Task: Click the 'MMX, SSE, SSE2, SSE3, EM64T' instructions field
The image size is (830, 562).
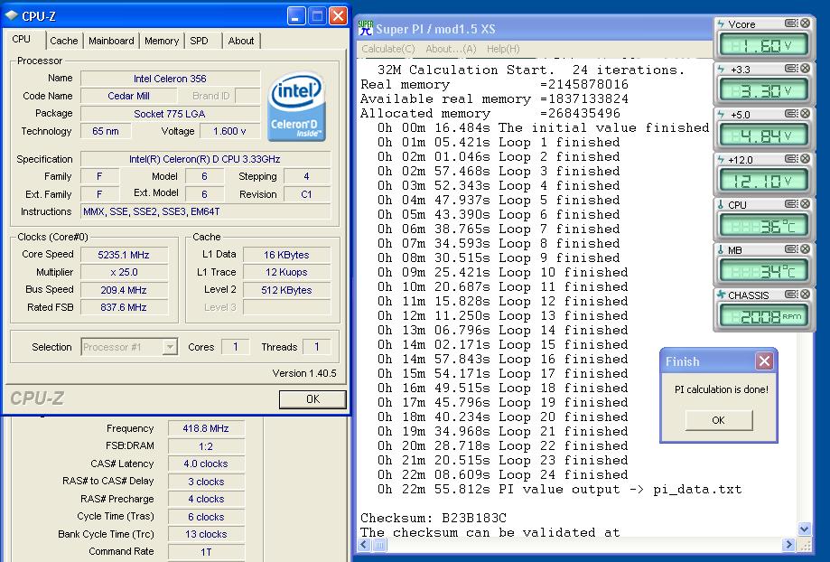Action: click(205, 211)
